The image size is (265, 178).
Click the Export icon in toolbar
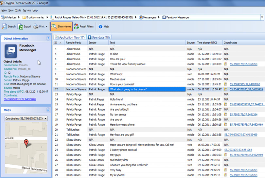coord(20,27)
